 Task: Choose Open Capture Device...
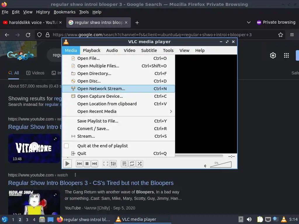(x=119, y=96)
